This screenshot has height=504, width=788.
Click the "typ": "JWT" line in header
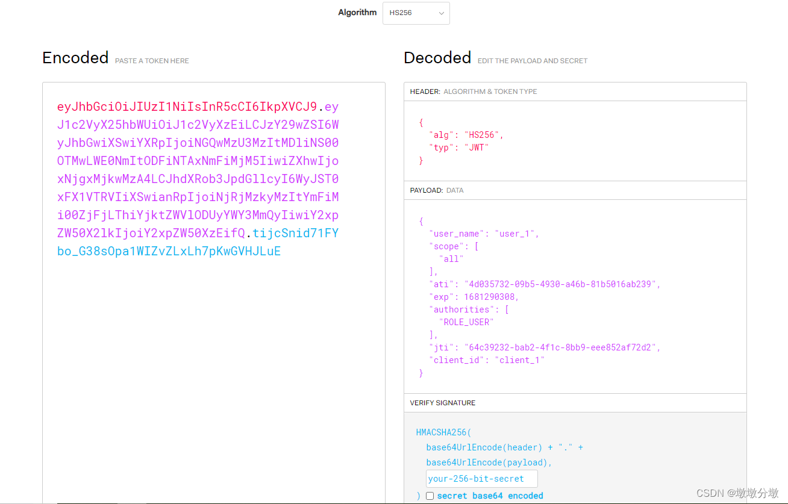coord(459,148)
